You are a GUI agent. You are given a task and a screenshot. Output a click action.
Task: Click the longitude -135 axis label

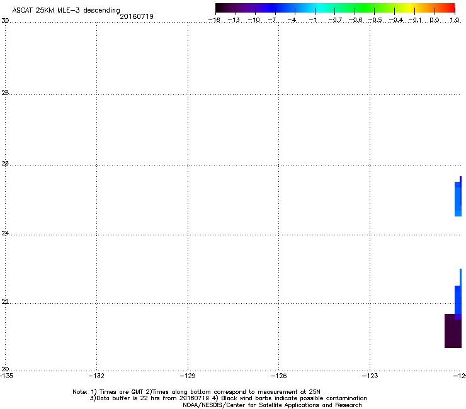(x=6, y=376)
